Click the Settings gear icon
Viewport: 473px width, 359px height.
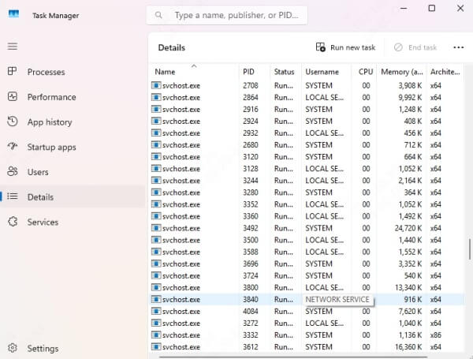(x=13, y=348)
